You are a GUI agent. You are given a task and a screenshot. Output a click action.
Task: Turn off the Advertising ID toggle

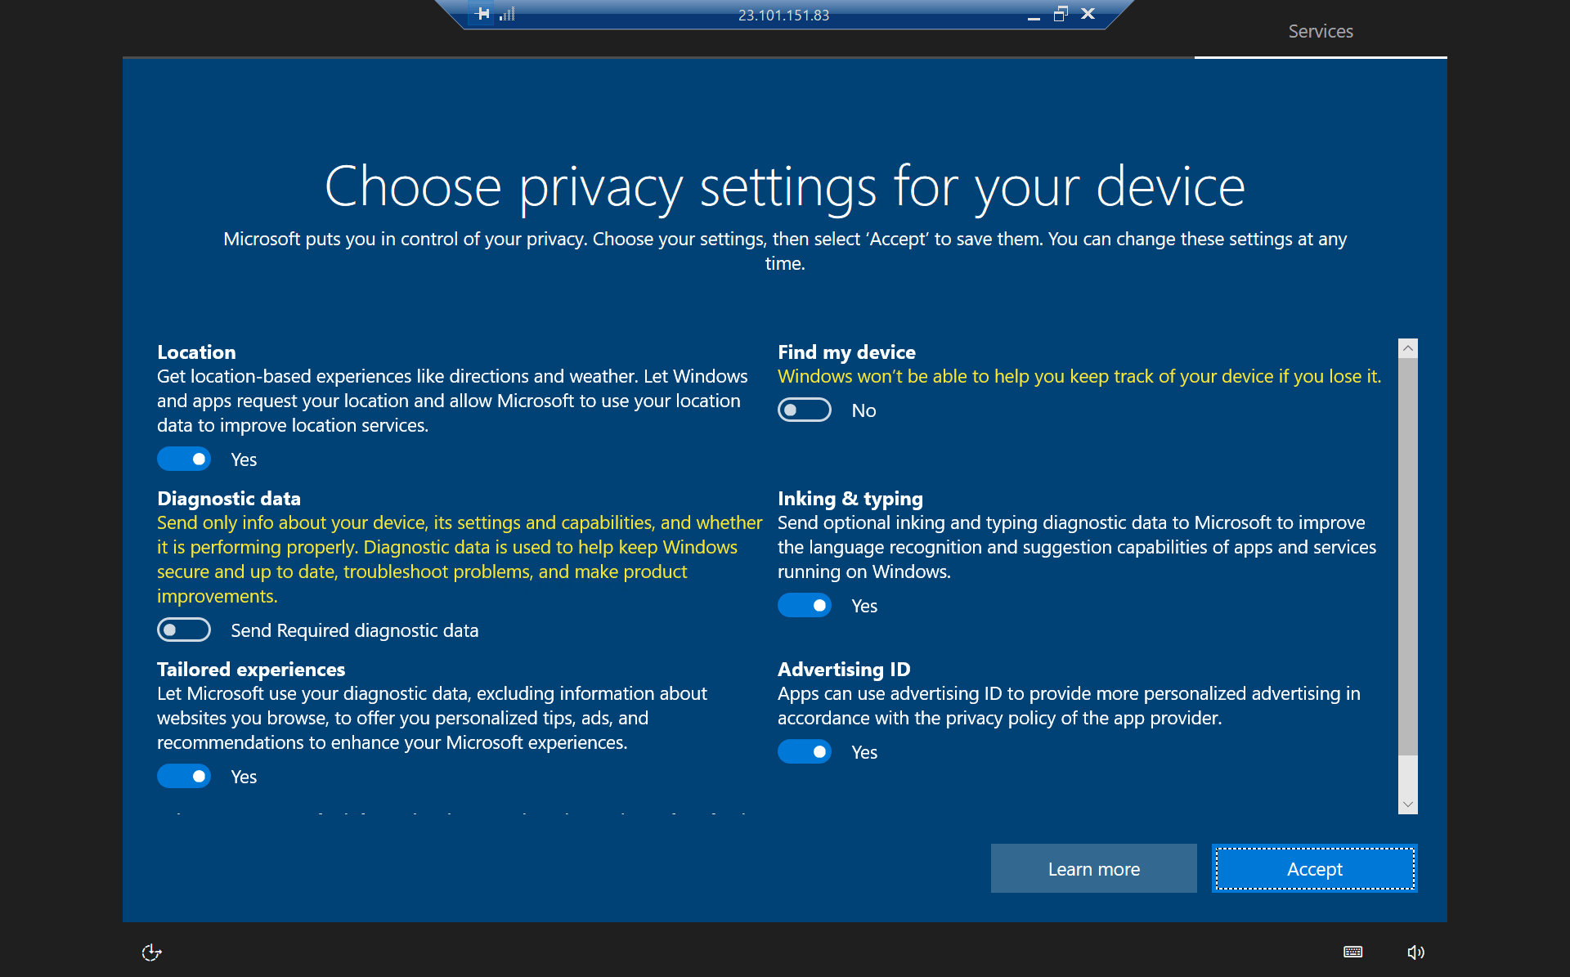pos(804,751)
